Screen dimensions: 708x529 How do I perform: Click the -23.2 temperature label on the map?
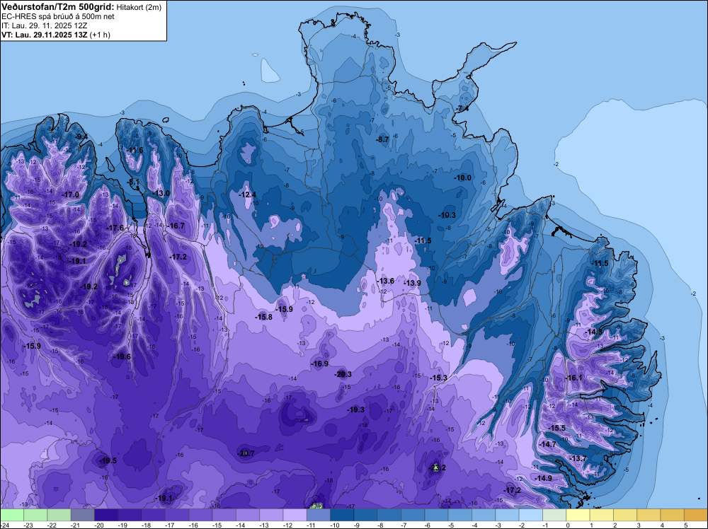(x=437, y=467)
